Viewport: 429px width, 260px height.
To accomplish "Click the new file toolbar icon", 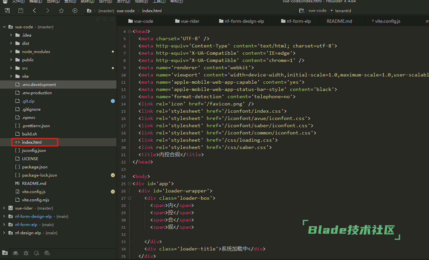I will (7, 11).
